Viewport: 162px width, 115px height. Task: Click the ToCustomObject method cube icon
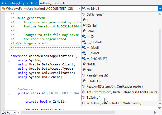point(83,92)
